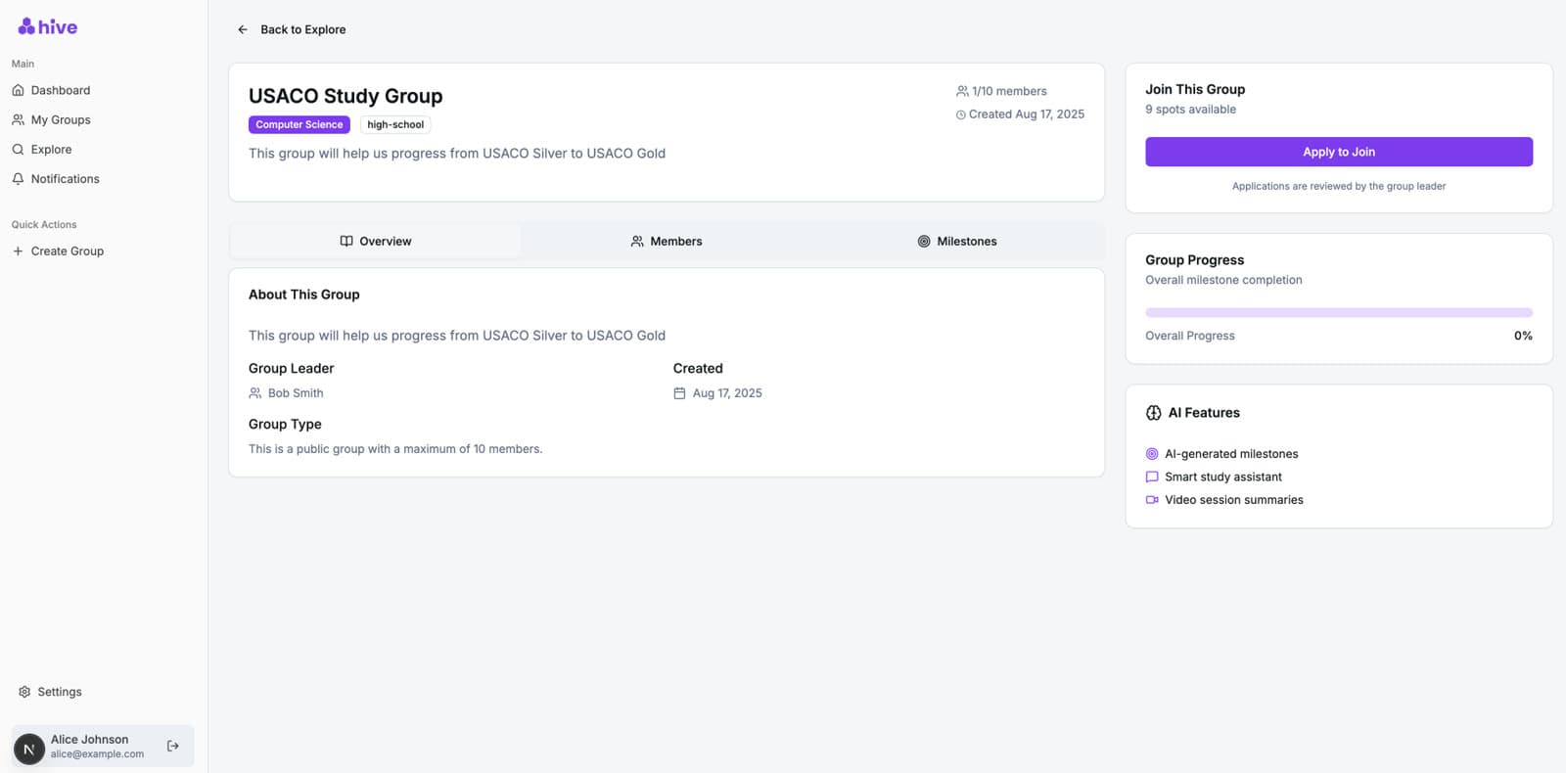The width and height of the screenshot is (1566, 773).
Task: Click the clock icon beside Created date
Action: click(x=961, y=114)
